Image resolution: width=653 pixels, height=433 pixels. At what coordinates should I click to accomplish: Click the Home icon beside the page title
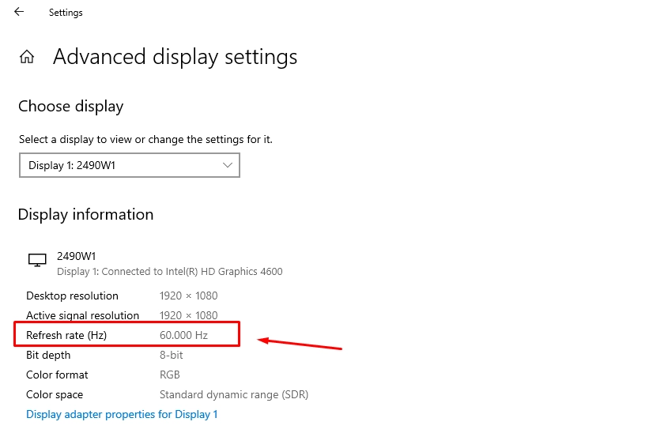27,57
